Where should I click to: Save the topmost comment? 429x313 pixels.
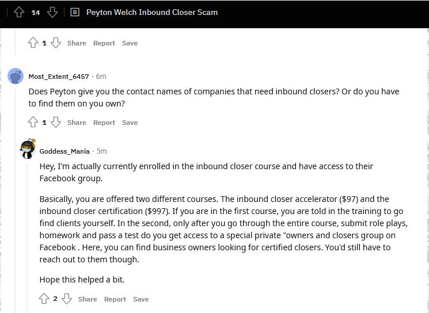(130, 43)
